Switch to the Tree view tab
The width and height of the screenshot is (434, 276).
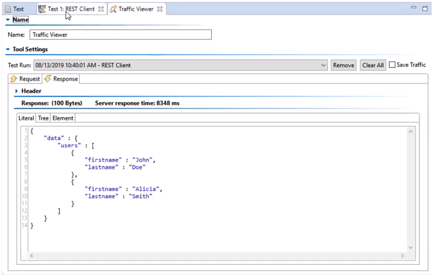click(x=43, y=118)
